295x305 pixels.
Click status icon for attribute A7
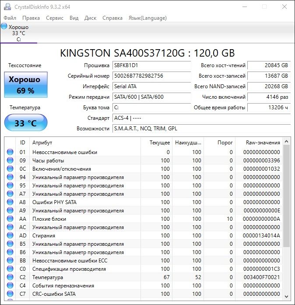(10, 194)
